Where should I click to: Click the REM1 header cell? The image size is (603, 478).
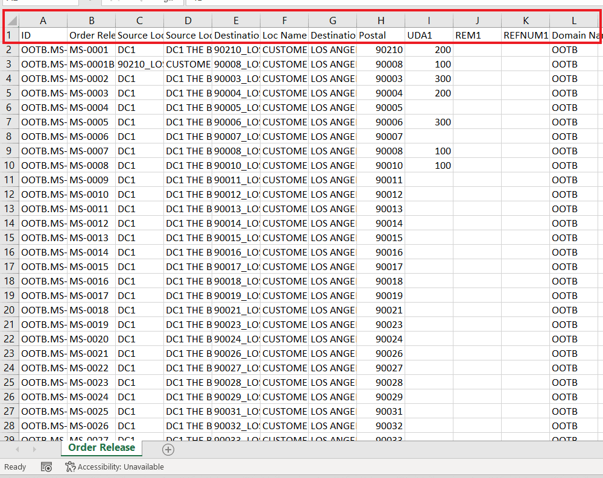point(478,36)
